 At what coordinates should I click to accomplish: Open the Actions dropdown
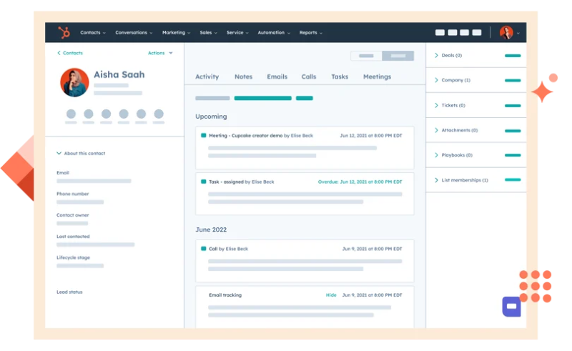pos(160,53)
